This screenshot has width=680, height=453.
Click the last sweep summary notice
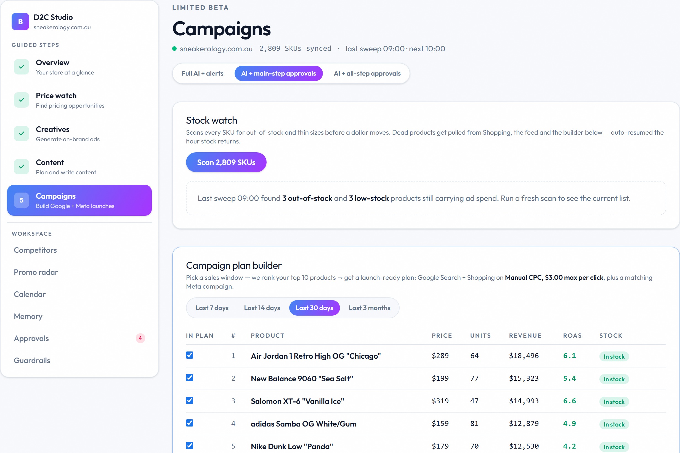click(426, 198)
